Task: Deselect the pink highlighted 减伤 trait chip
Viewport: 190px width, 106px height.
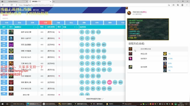Action: (x=110, y=82)
